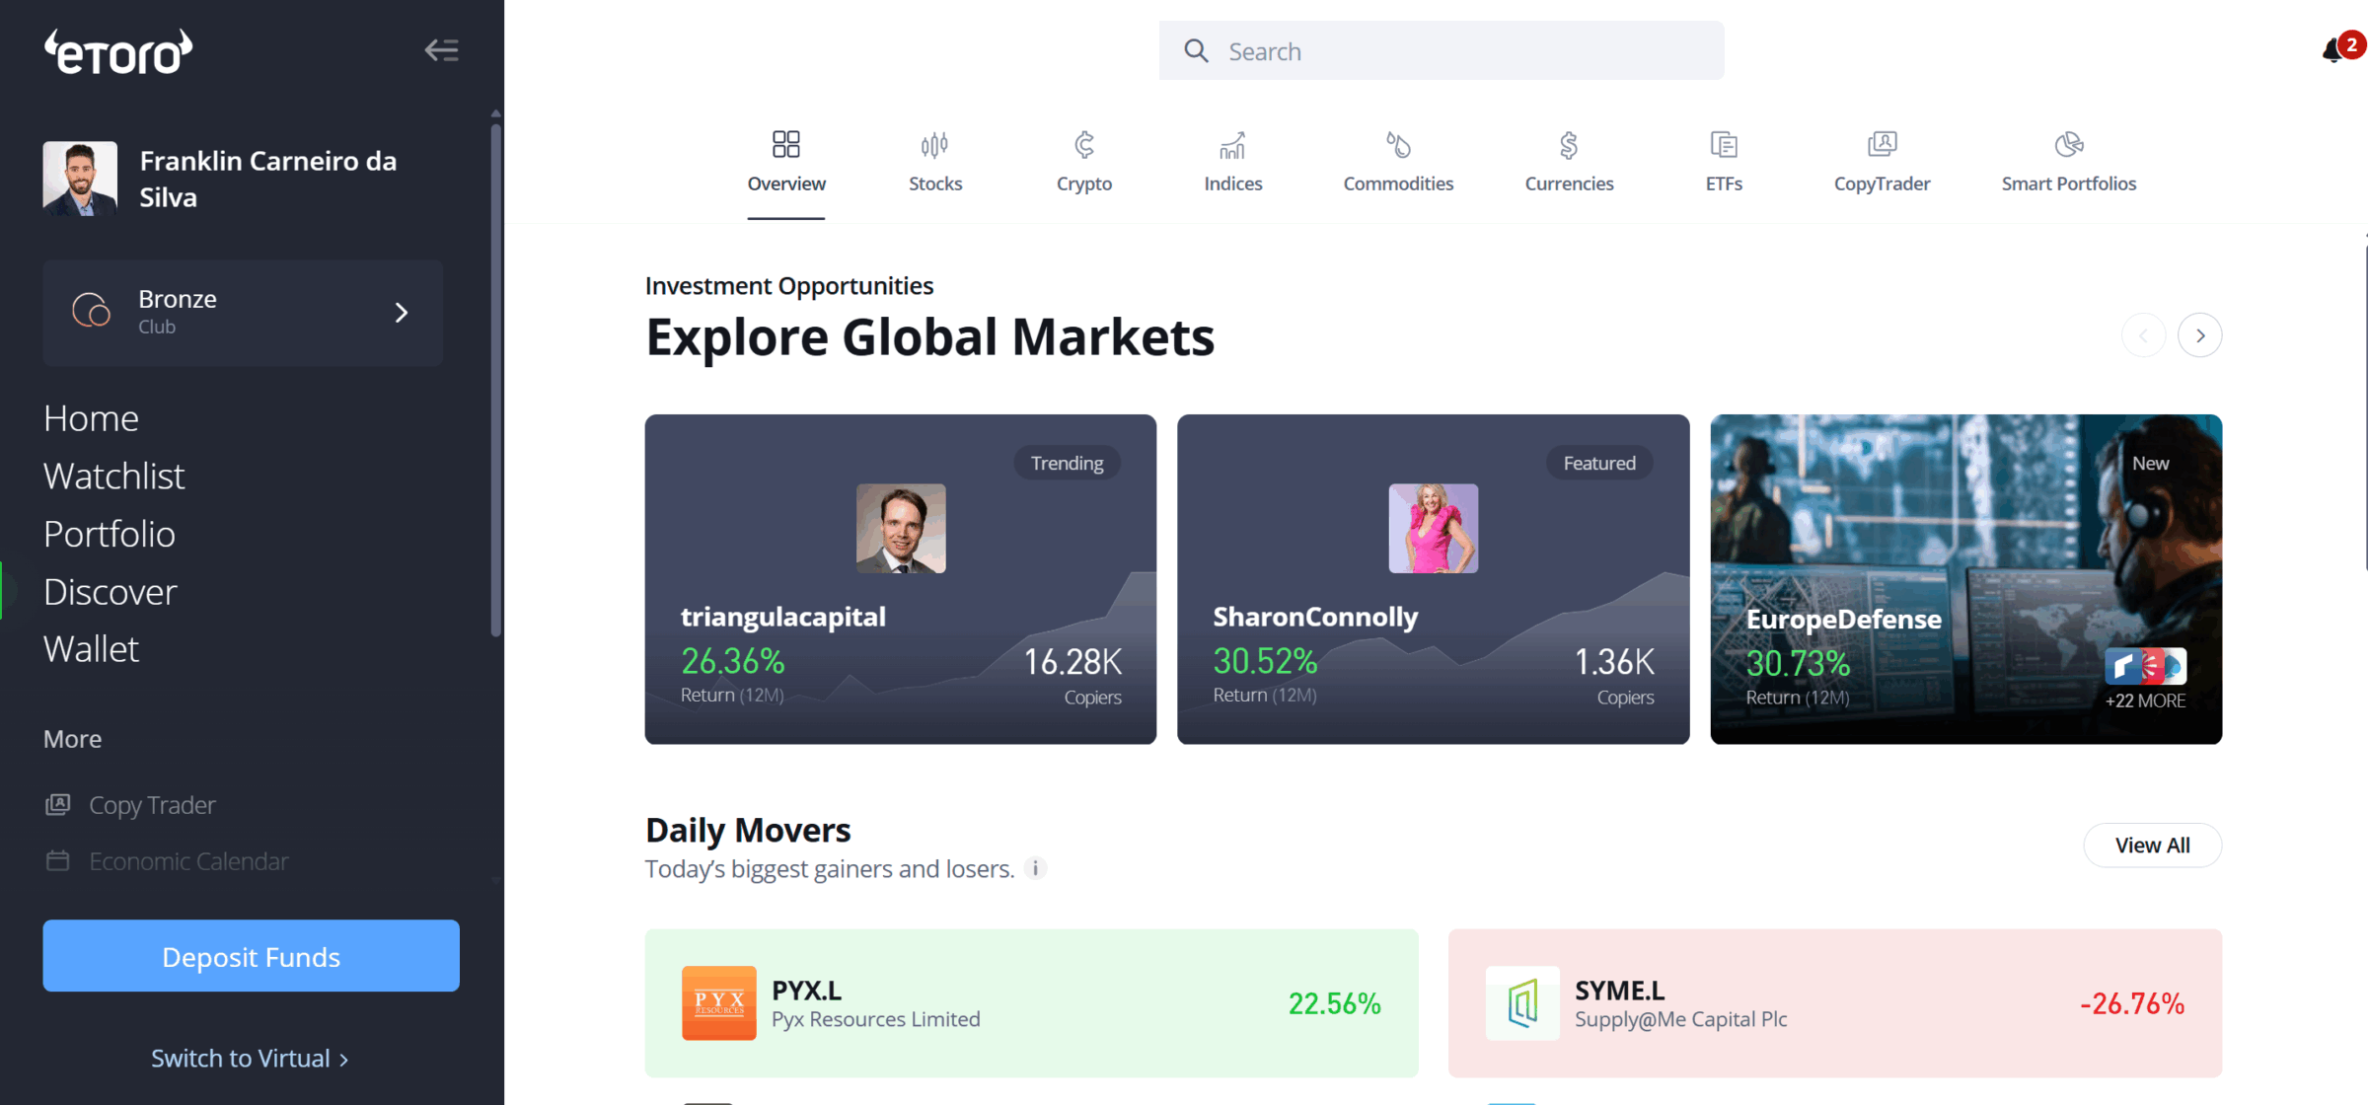2368x1105 pixels.
Task: Show previous carousel cards arrow
Action: click(2143, 335)
